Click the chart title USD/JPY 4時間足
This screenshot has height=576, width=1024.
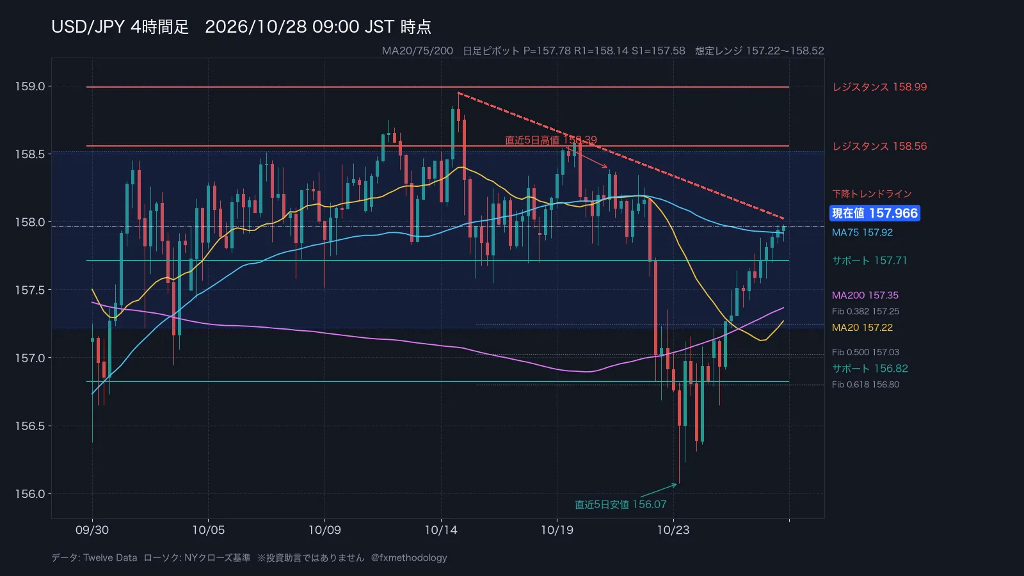pyautogui.click(x=120, y=27)
